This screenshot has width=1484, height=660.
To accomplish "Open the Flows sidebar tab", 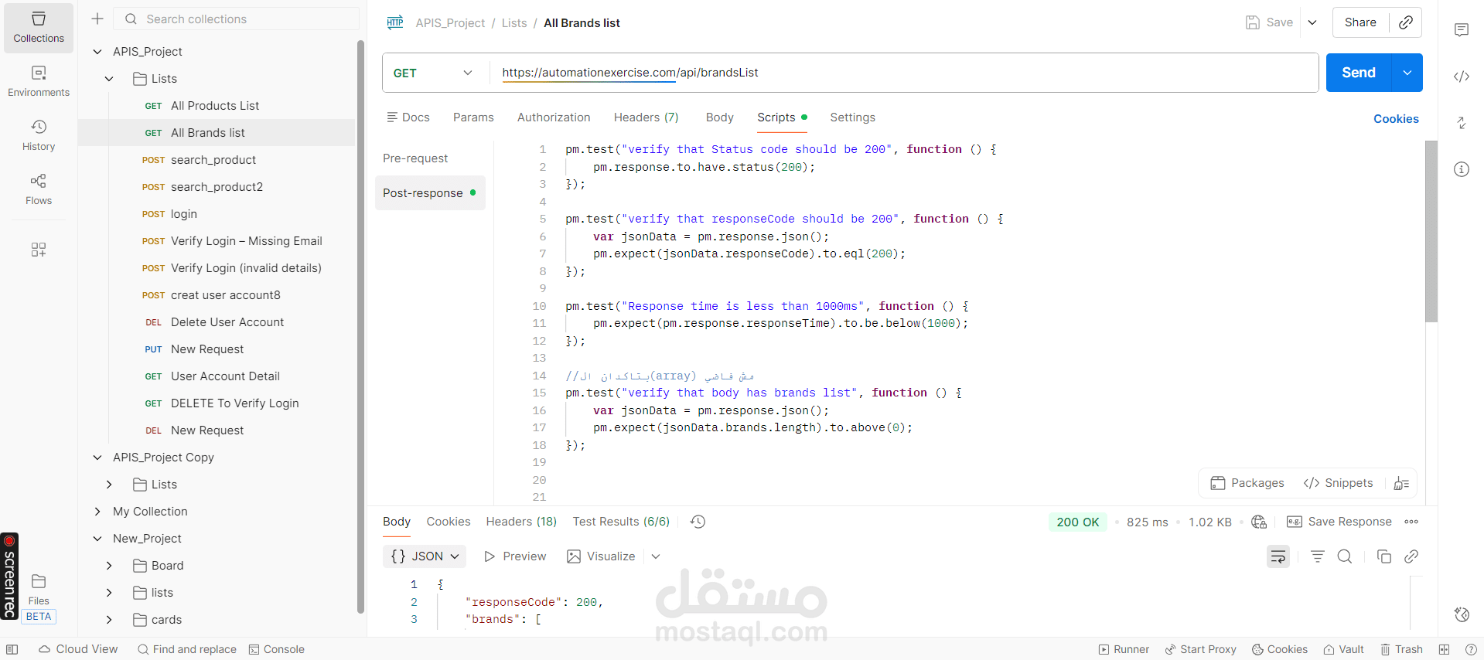I will click(x=39, y=189).
